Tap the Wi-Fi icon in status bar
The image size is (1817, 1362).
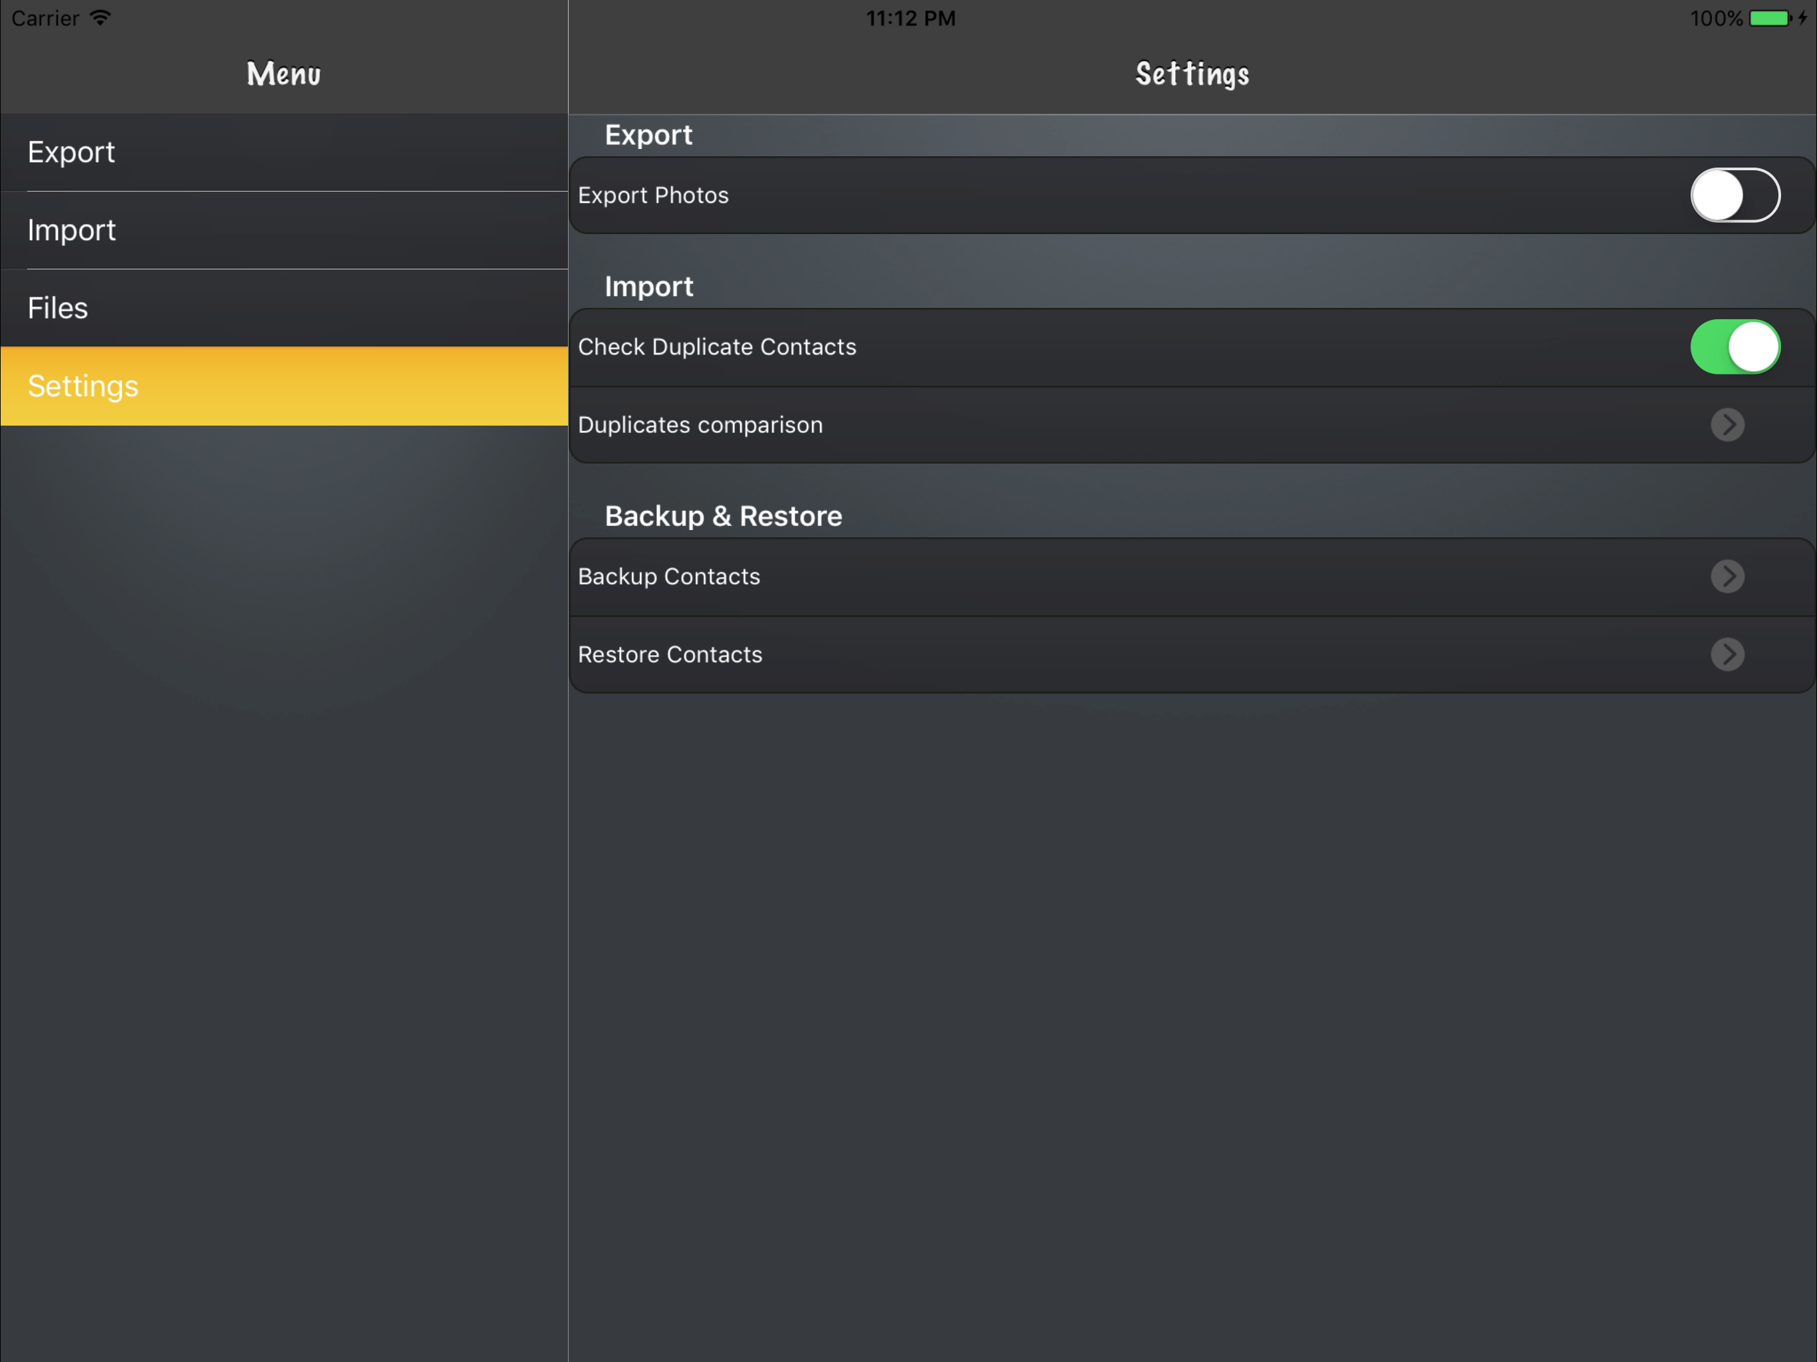(100, 18)
